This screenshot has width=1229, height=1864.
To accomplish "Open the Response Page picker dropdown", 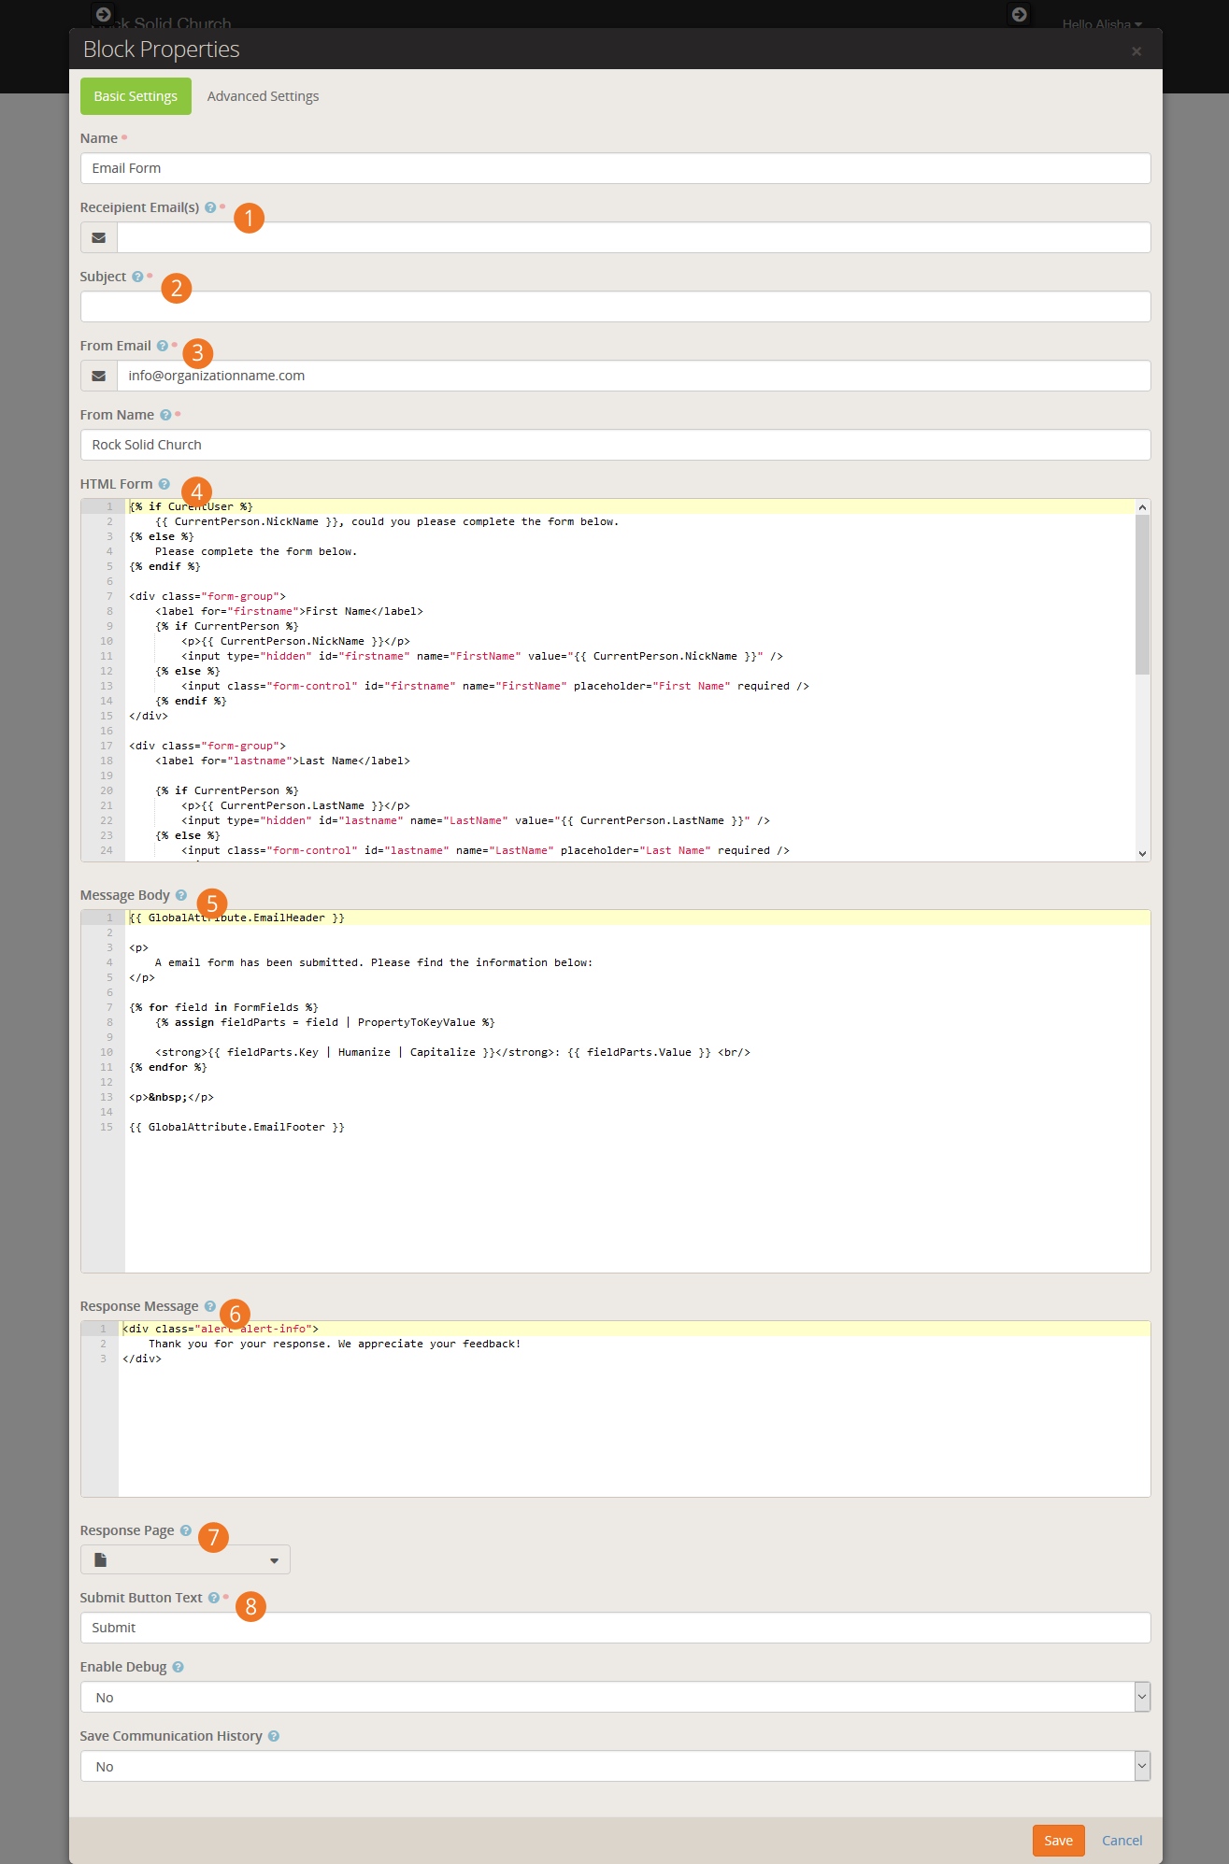I will (x=185, y=1559).
